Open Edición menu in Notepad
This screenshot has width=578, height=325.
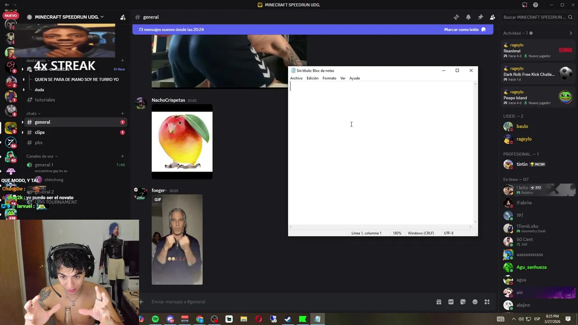coord(312,78)
